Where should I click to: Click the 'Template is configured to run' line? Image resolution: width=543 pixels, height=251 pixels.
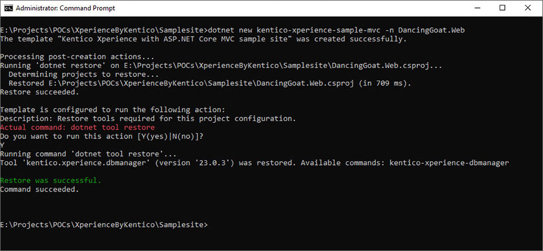[113, 110]
